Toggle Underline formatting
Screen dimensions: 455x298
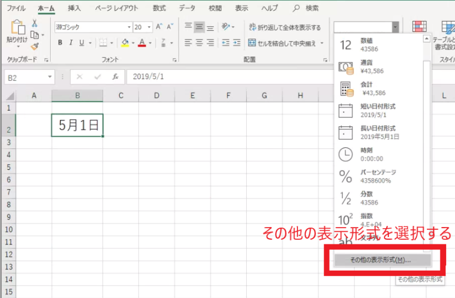pos(82,43)
